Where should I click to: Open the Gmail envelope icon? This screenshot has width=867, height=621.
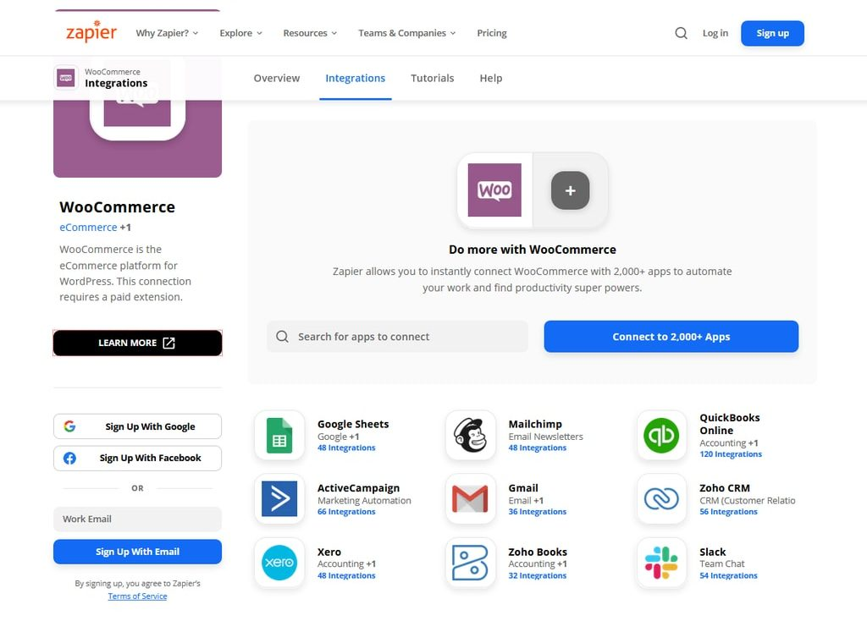pos(471,499)
